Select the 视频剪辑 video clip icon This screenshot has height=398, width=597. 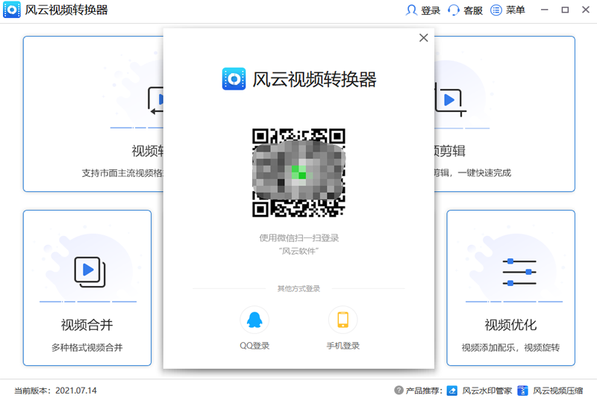(450, 101)
